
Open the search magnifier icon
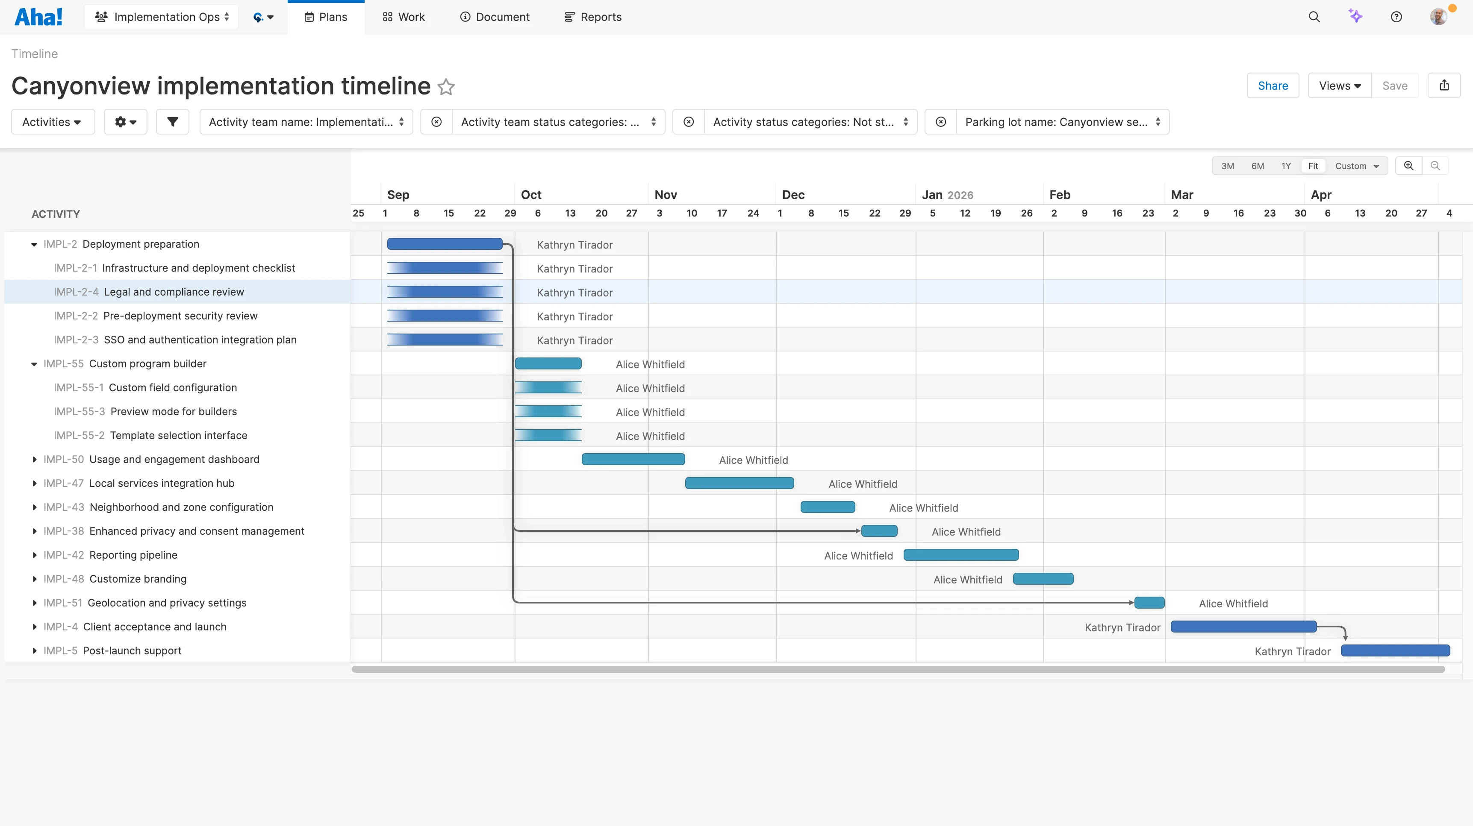pyautogui.click(x=1314, y=17)
